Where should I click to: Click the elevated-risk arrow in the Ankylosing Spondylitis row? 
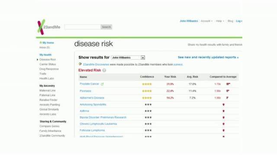click(223, 105)
